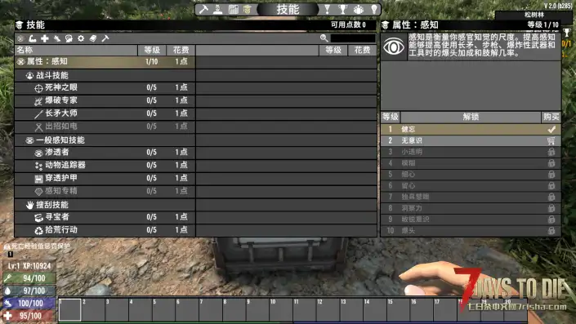The width and height of the screenshot is (576, 324).
Task: Open the lightbulb tips icon in top bar
Action: 373,9
